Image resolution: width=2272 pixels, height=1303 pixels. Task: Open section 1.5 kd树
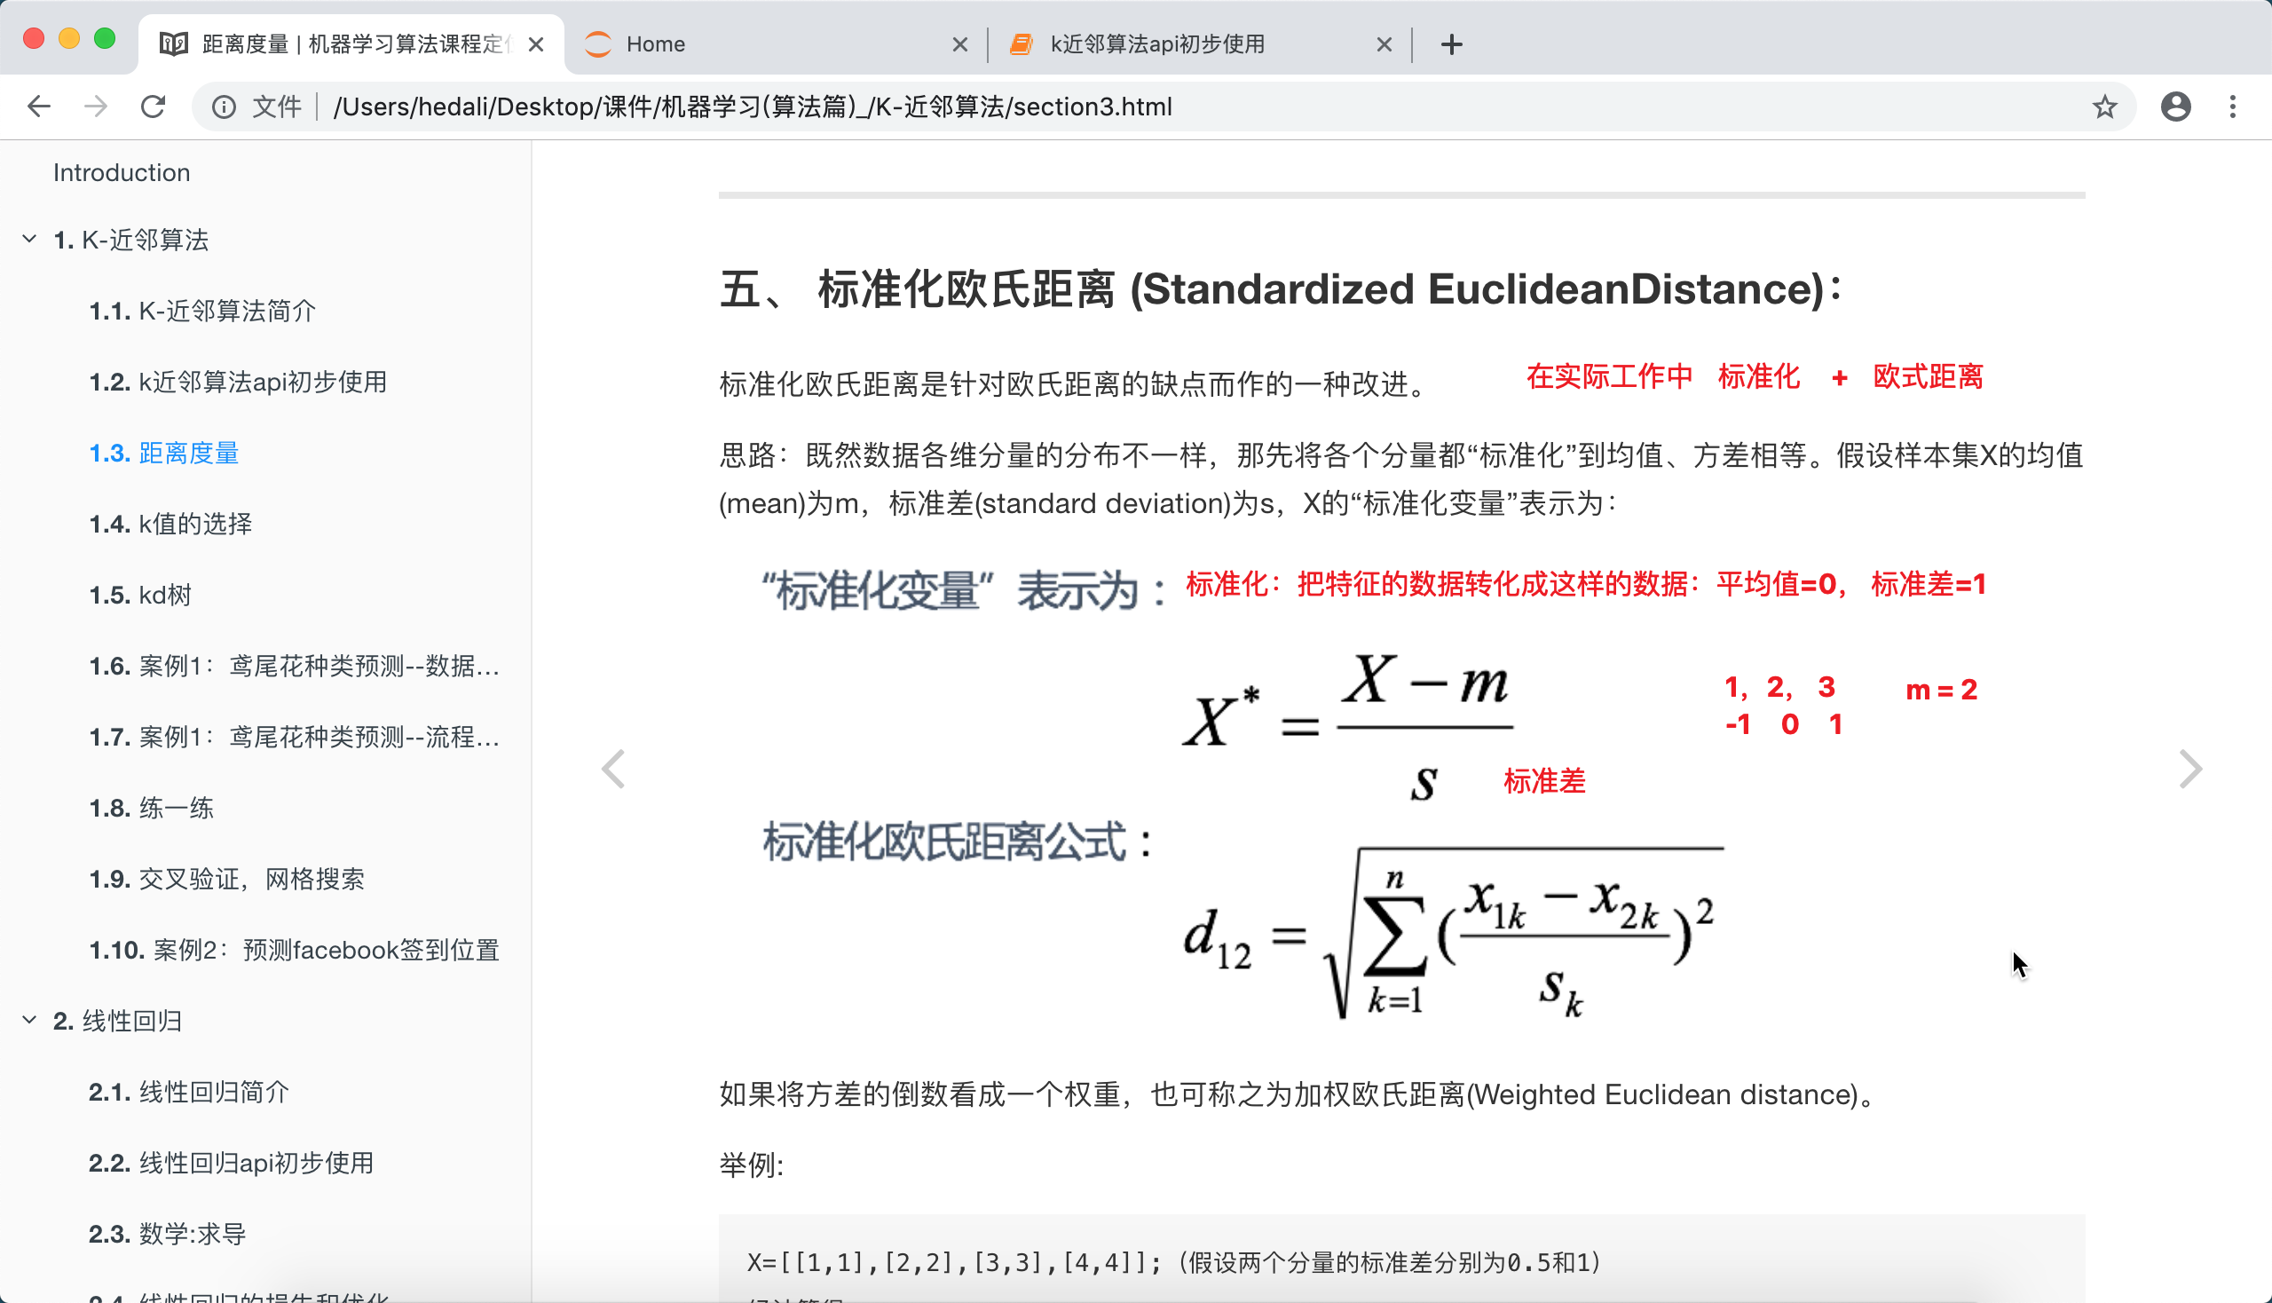point(140,595)
